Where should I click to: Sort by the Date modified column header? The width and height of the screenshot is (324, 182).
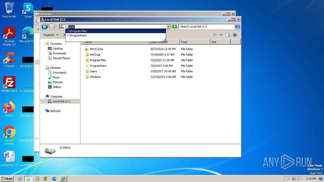pos(165,42)
